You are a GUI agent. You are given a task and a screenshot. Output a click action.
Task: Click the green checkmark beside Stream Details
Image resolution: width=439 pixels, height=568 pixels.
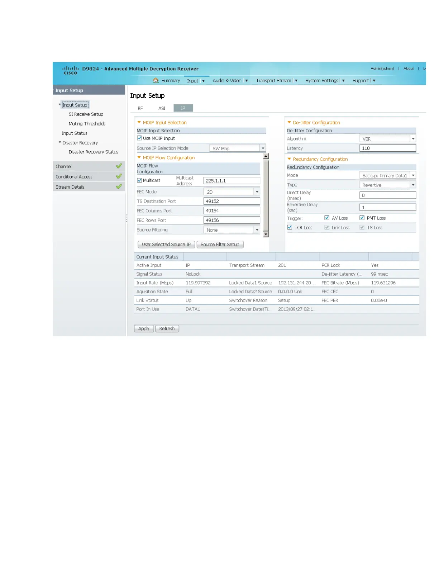(119, 186)
